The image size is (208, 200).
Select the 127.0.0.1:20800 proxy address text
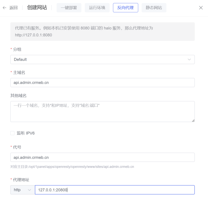(52, 190)
